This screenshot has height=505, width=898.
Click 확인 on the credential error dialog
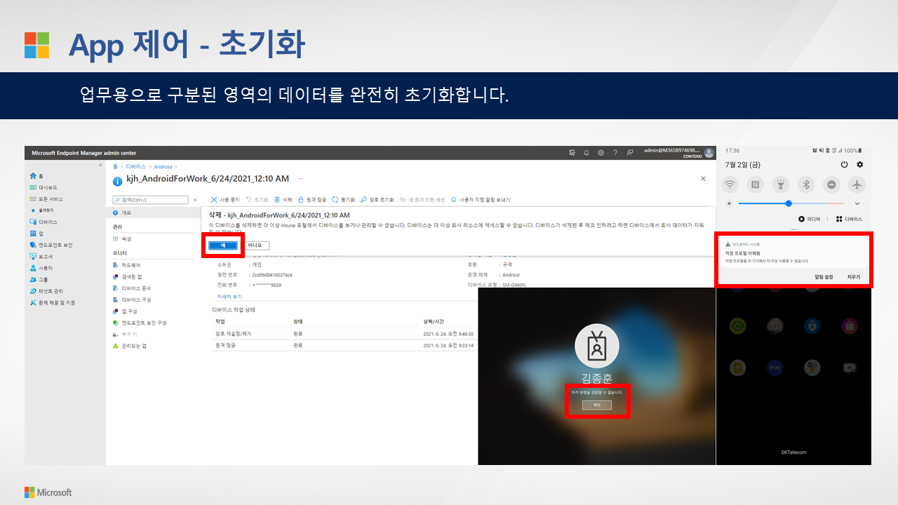click(x=597, y=405)
